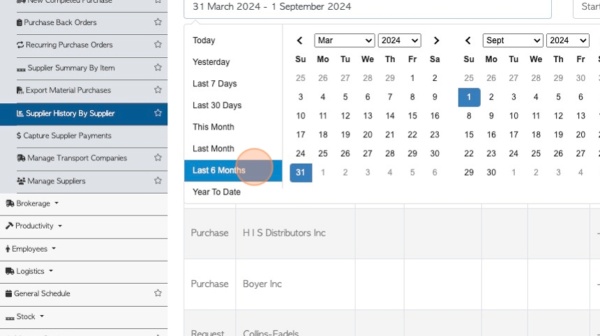600x336 pixels.
Task: Open left calendar 2024 year dropdown
Action: 400,40
